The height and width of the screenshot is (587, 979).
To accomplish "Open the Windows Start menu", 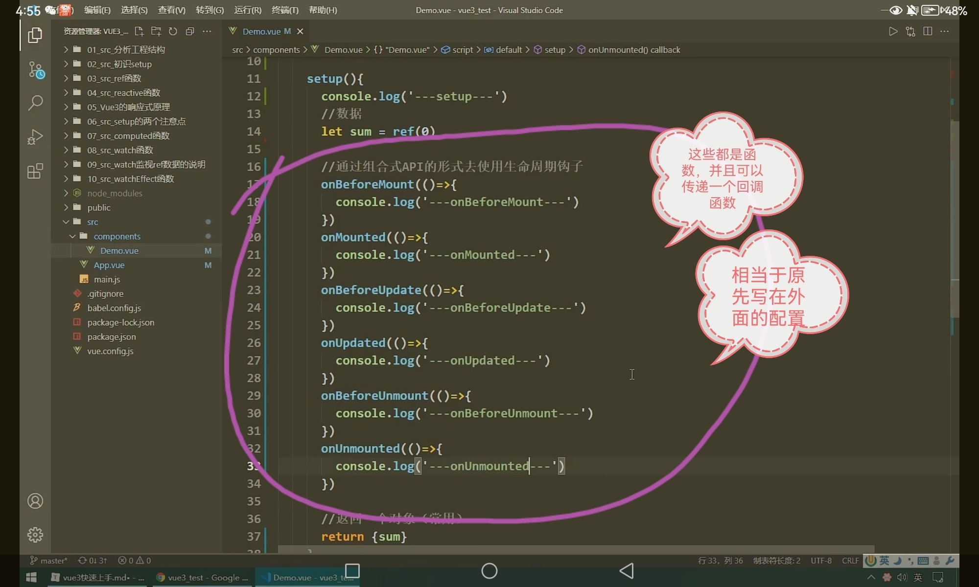I will pyautogui.click(x=31, y=577).
